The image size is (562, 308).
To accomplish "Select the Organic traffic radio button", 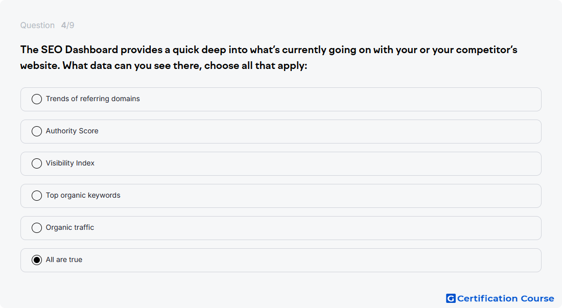I will pyautogui.click(x=37, y=228).
